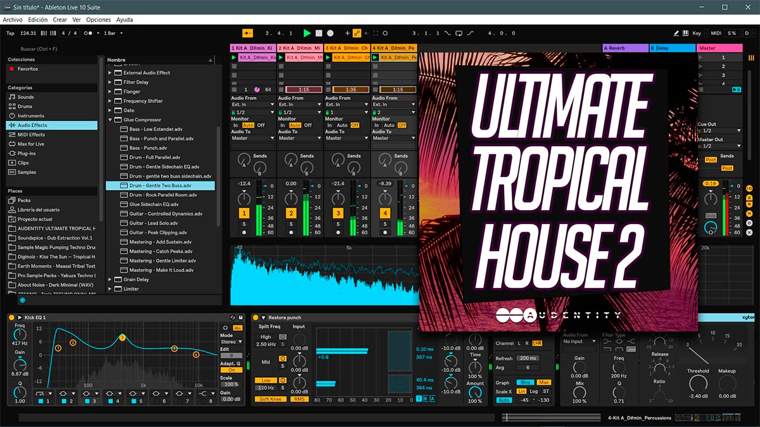
Task: Click the MIDI arrangement overdub plus icon
Action: (x=347, y=33)
